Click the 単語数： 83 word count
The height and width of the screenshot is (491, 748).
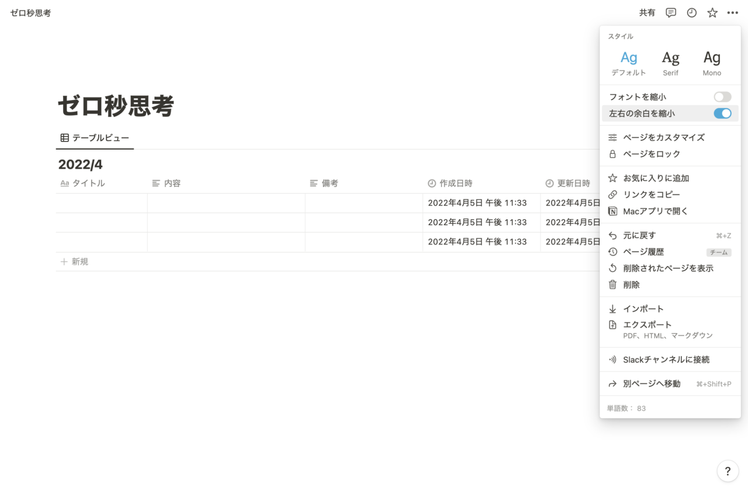pos(626,408)
